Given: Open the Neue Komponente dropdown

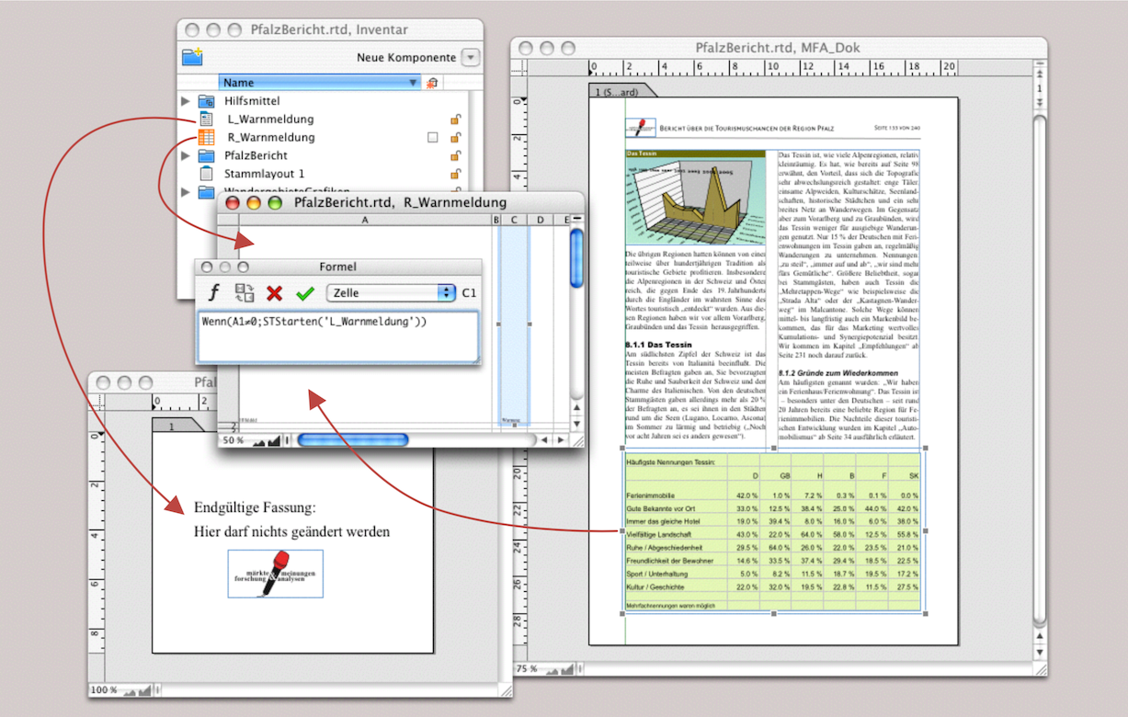Looking at the screenshot, I should (x=470, y=57).
